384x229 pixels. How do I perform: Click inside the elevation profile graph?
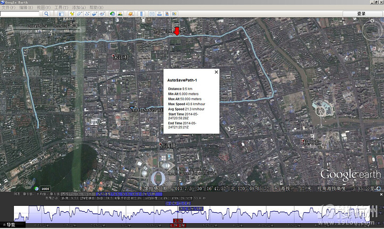(192, 214)
